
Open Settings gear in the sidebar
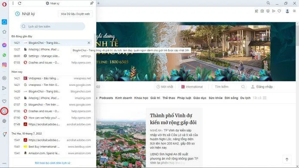tap(4, 121)
